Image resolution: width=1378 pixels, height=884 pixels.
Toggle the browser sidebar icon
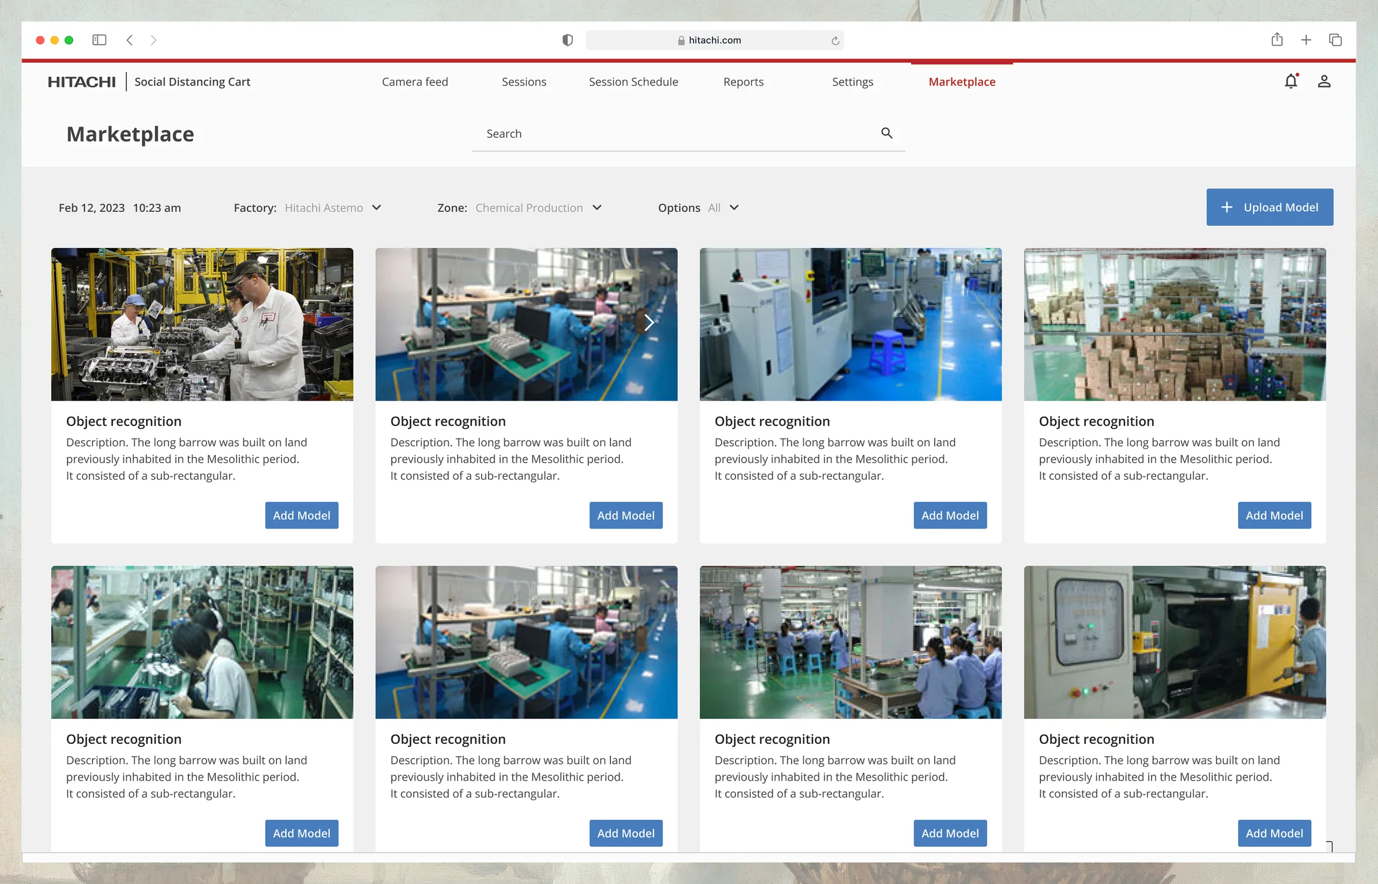tap(99, 40)
